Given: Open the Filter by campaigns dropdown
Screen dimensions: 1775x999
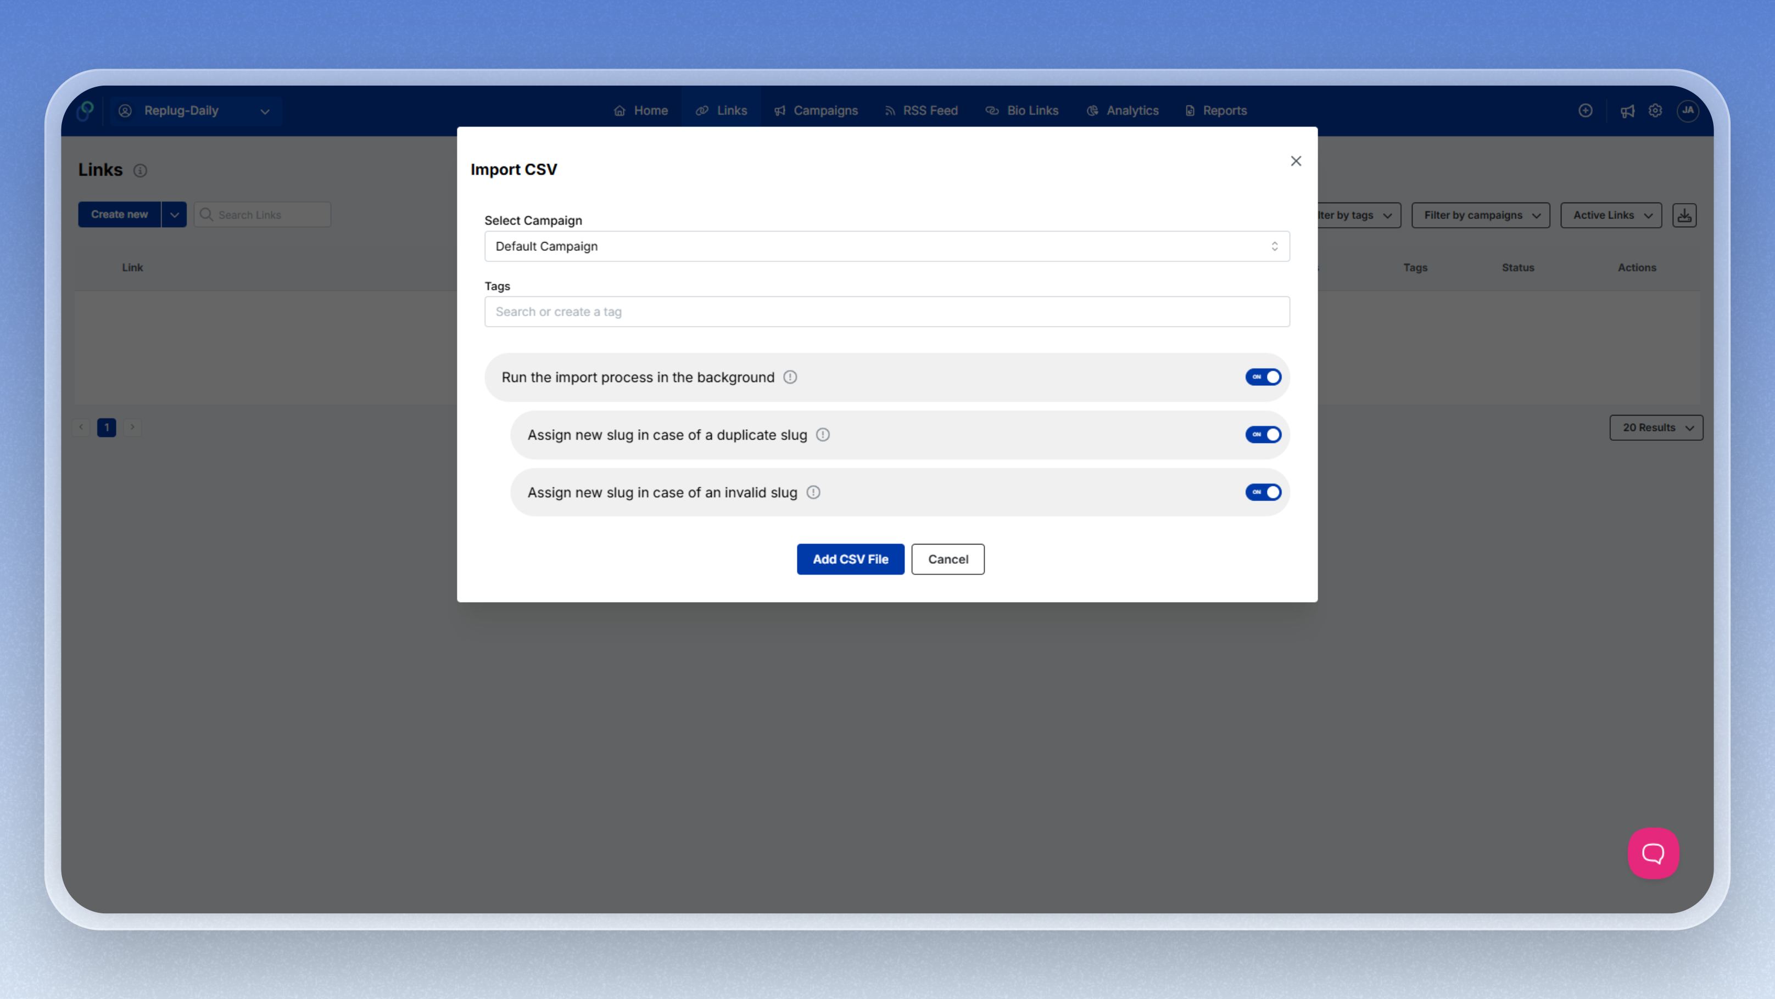Looking at the screenshot, I should (x=1481, y=216).
